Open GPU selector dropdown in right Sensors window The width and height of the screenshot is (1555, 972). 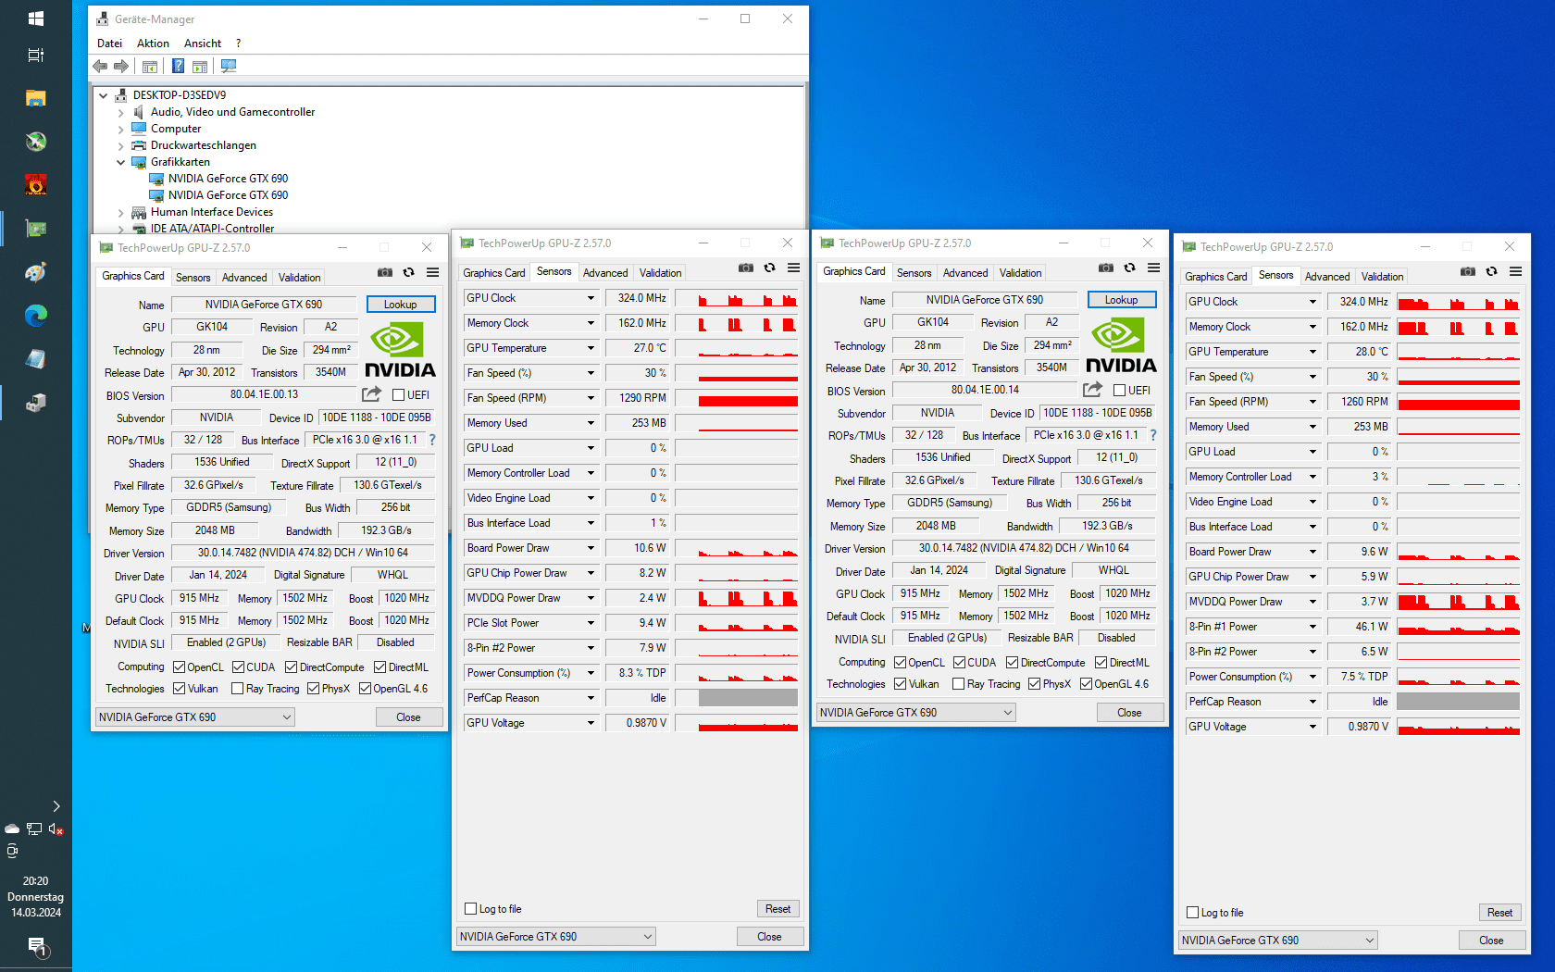(x=1278, y=941)
